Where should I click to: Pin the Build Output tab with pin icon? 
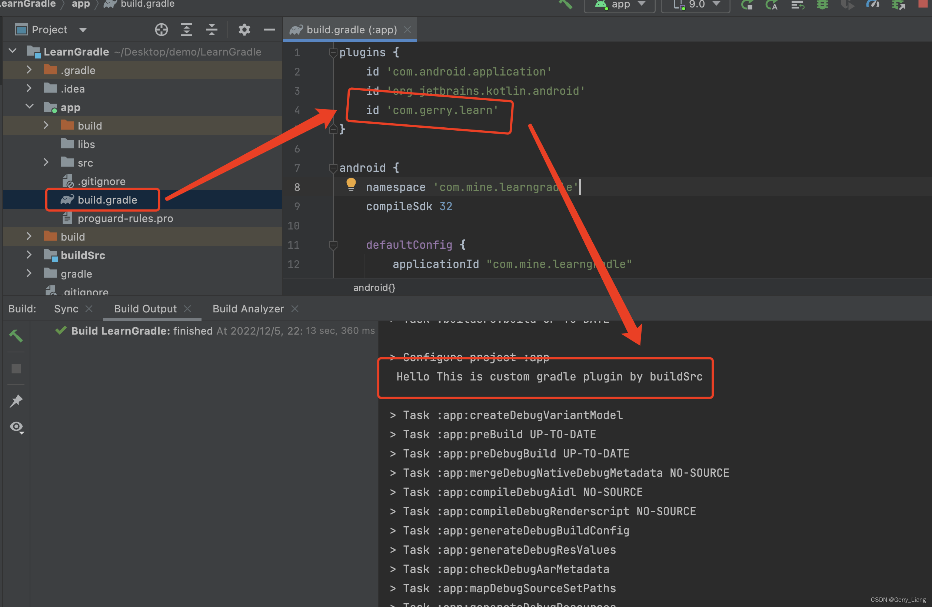tap(16, 401)
